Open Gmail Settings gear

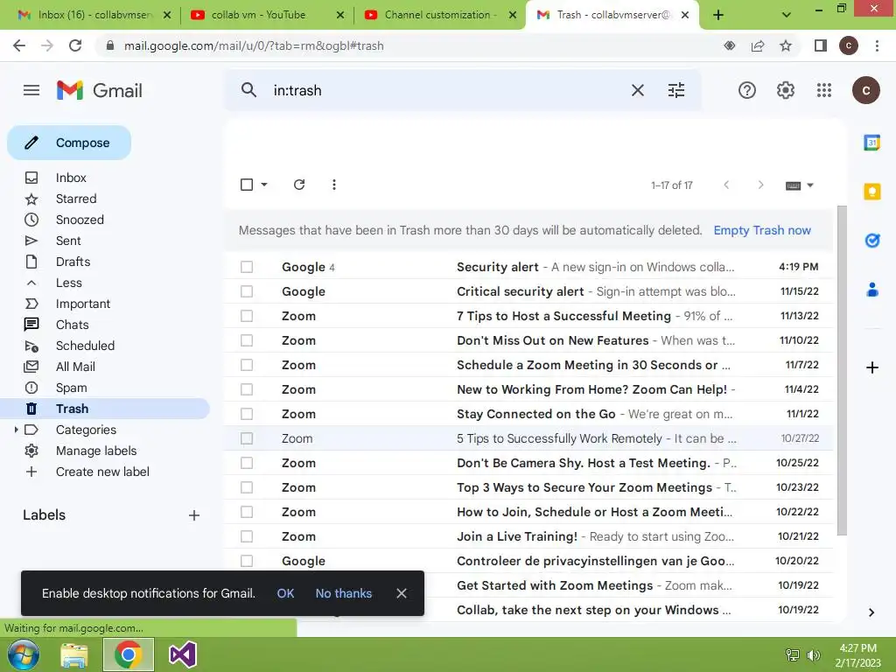click(785, 90)
